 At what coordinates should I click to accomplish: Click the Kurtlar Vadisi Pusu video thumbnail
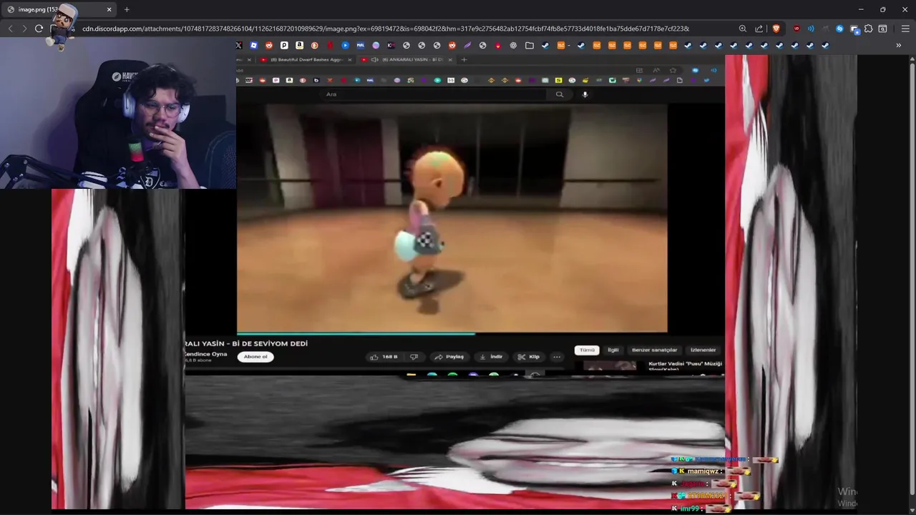[610, 366]
